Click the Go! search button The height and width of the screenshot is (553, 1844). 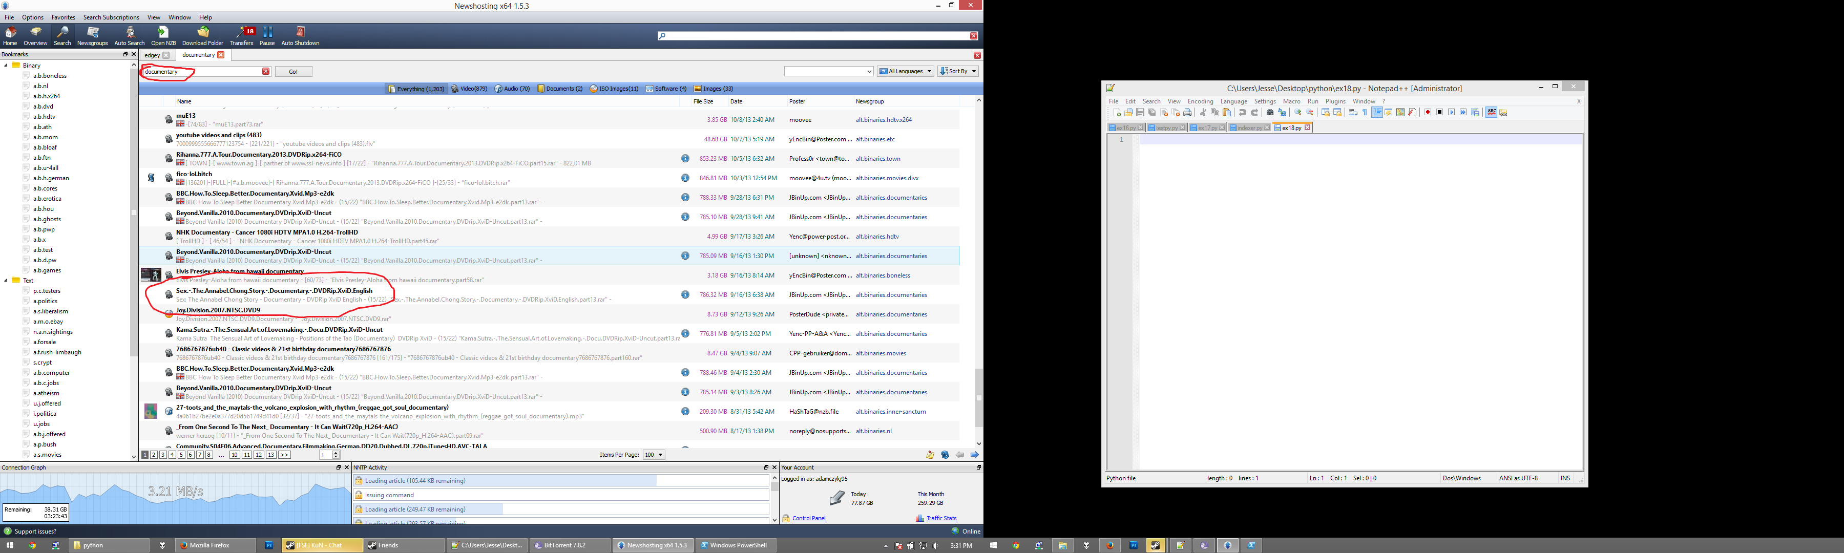[x=294, y=72]
